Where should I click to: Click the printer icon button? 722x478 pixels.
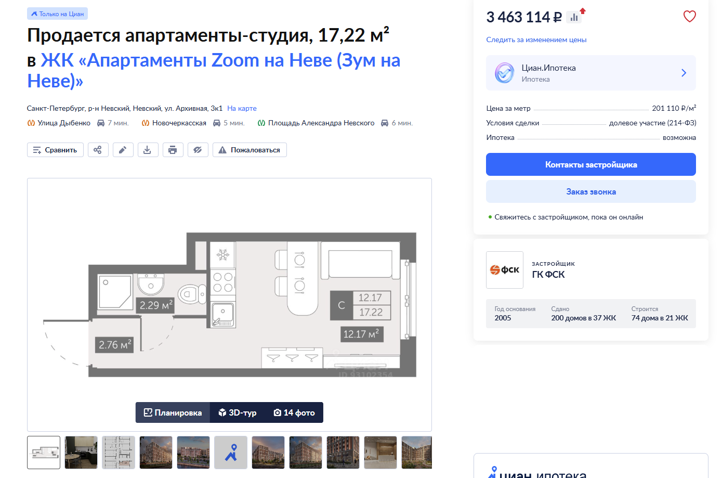click(173, 150)
